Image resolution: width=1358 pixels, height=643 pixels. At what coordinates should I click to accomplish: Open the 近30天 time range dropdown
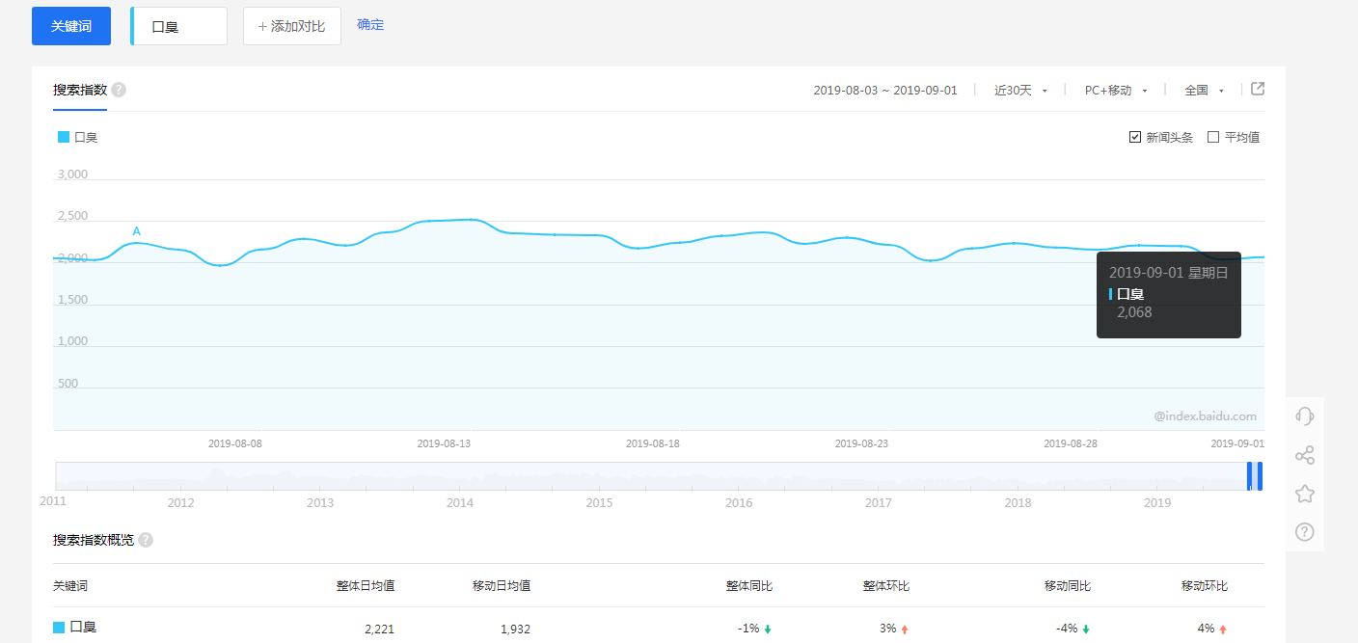tap(1020, 90)
